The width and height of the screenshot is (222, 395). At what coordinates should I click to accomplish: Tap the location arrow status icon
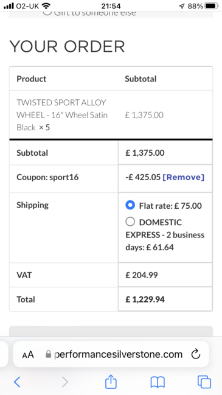[x=182, y=6]
